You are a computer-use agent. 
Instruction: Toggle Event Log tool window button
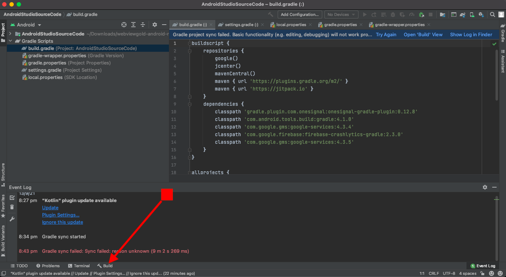(x=483, y=266)
